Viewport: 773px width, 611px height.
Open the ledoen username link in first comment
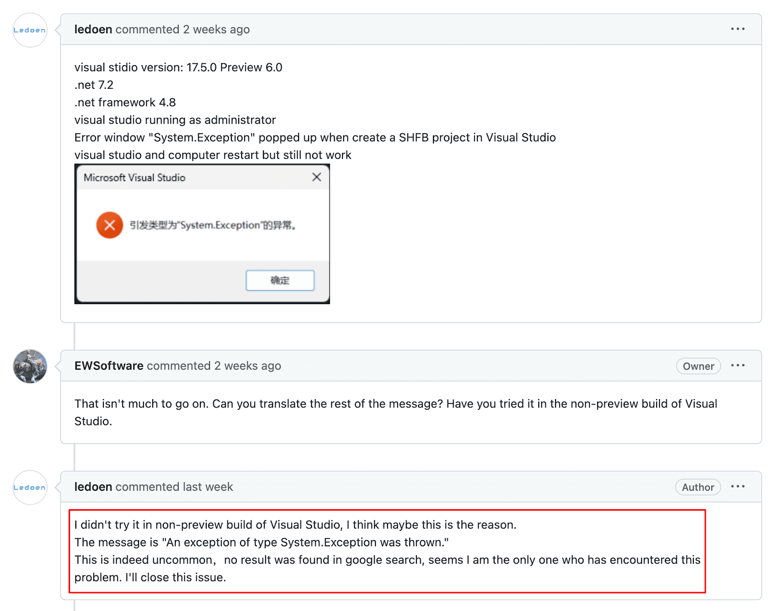pos(93,29)
